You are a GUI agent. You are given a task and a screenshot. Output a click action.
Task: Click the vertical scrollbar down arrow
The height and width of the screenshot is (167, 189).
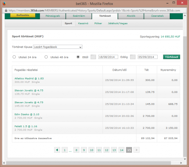tap(185, 159)
